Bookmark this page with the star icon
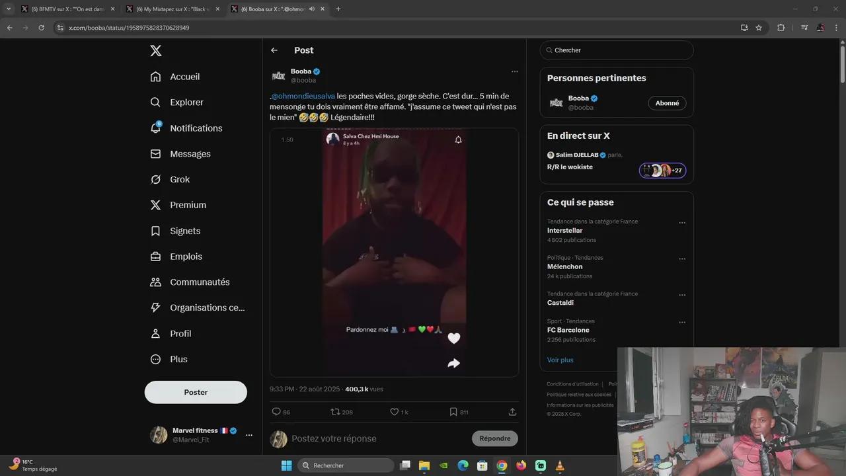The height and width of the screenshot is (476, 846). (759, 28)
